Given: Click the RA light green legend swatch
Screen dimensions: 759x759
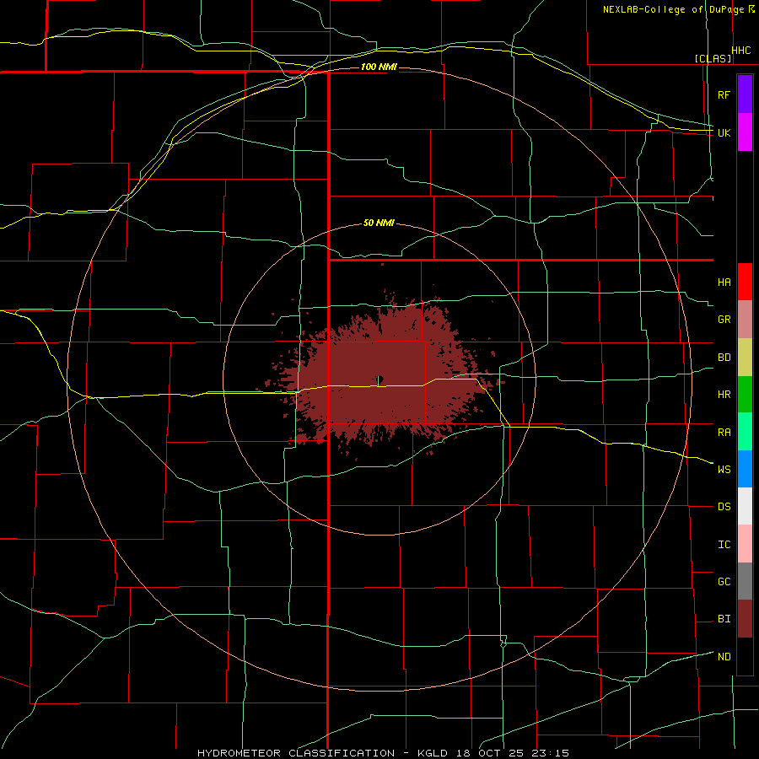Looking at the screenshot, I should coord(745,432).
